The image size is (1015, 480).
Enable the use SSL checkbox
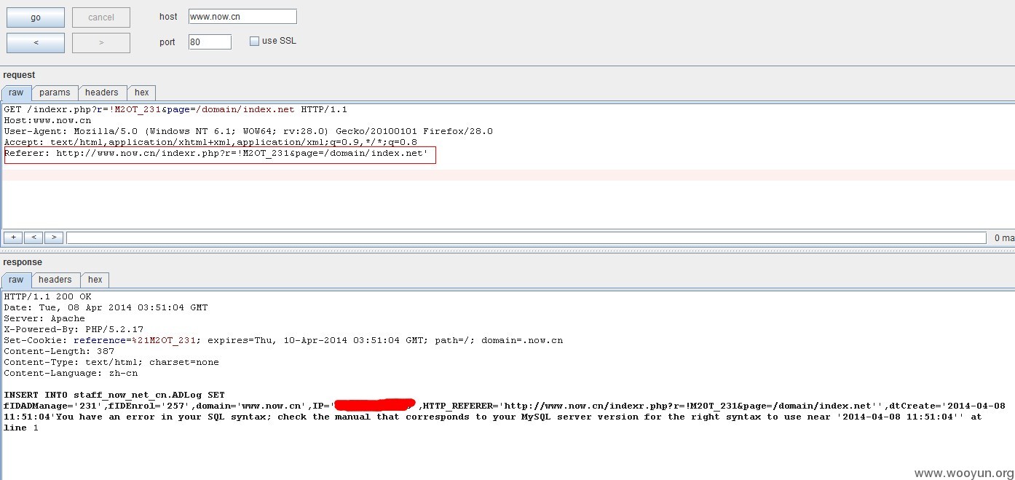(254, 41)
